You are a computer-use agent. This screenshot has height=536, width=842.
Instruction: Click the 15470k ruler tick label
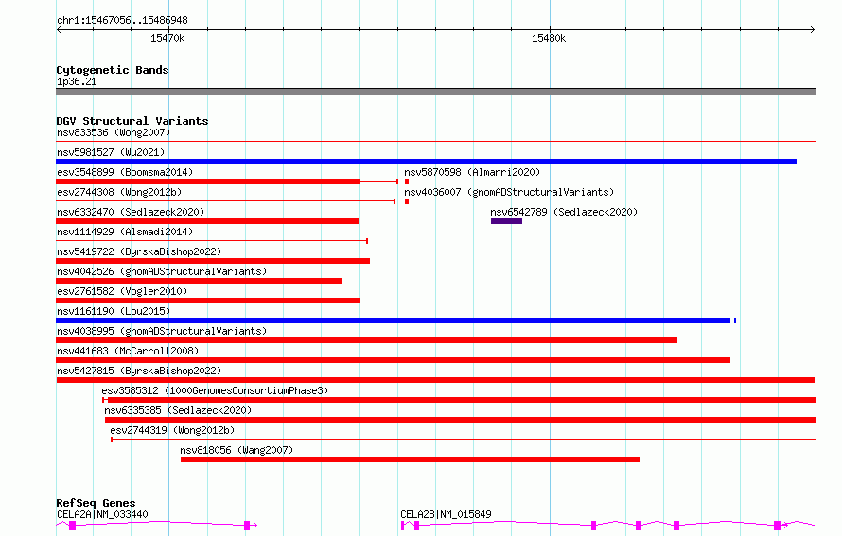pos(167,38)
